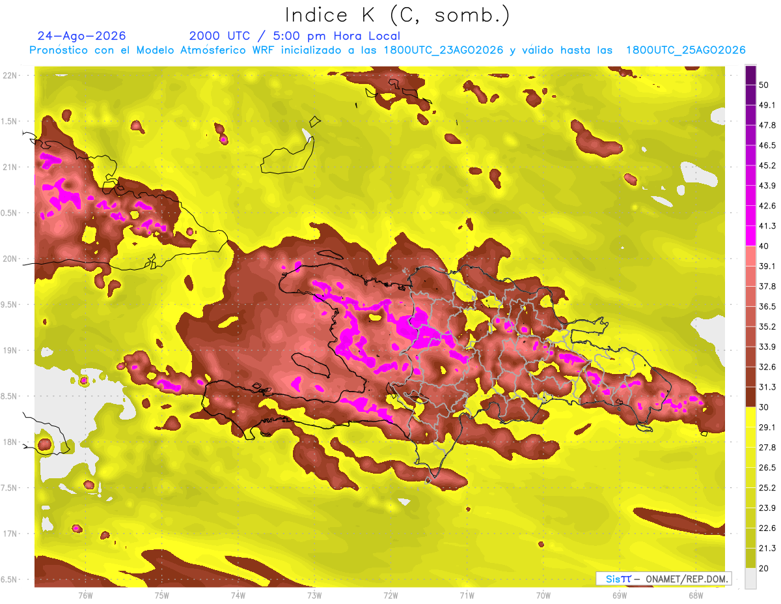
Task: Click the colorbar value "35.2"
Action: click(x=767, y=326)
